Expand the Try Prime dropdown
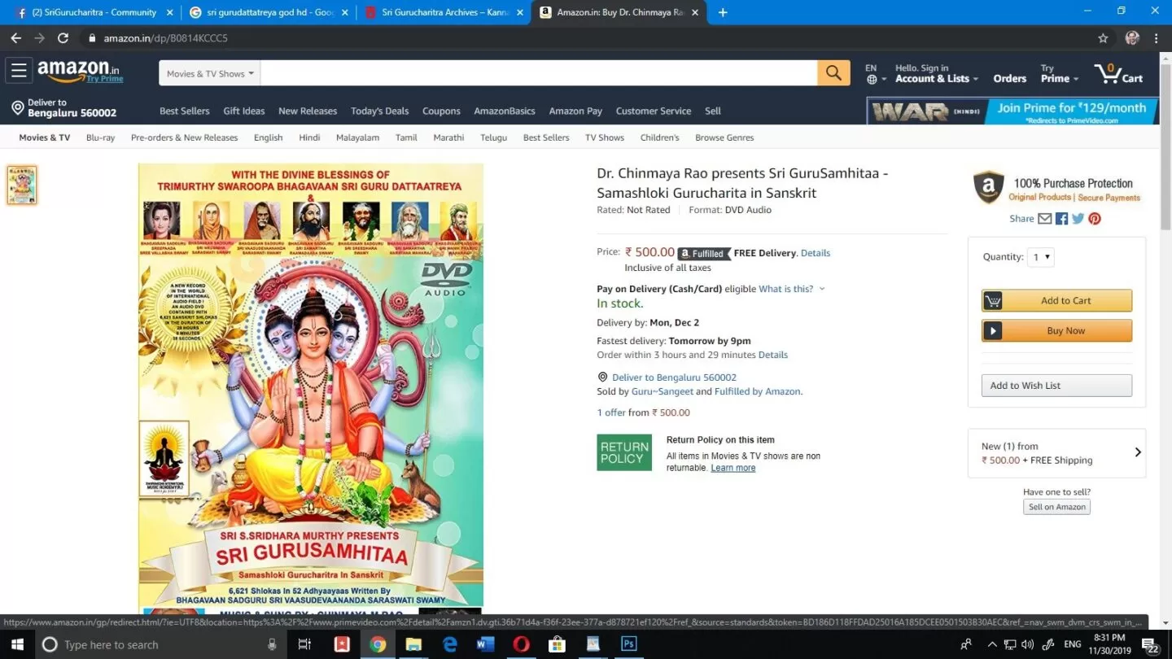1172x659 pixels. click(x=1059, y=73)
